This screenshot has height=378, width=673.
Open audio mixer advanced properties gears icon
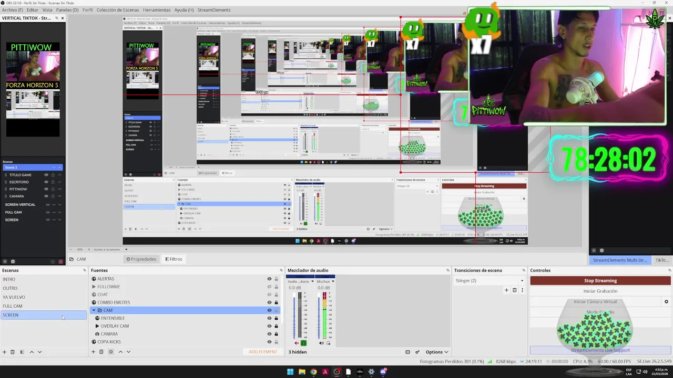[417, 352]
